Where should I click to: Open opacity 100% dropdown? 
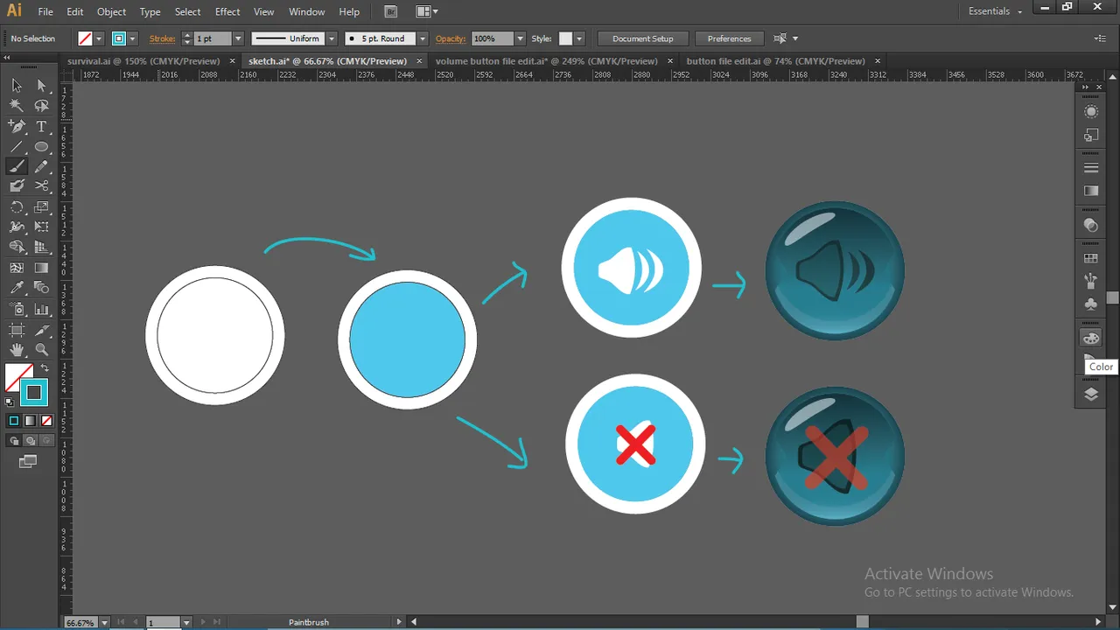coord(520,38)
